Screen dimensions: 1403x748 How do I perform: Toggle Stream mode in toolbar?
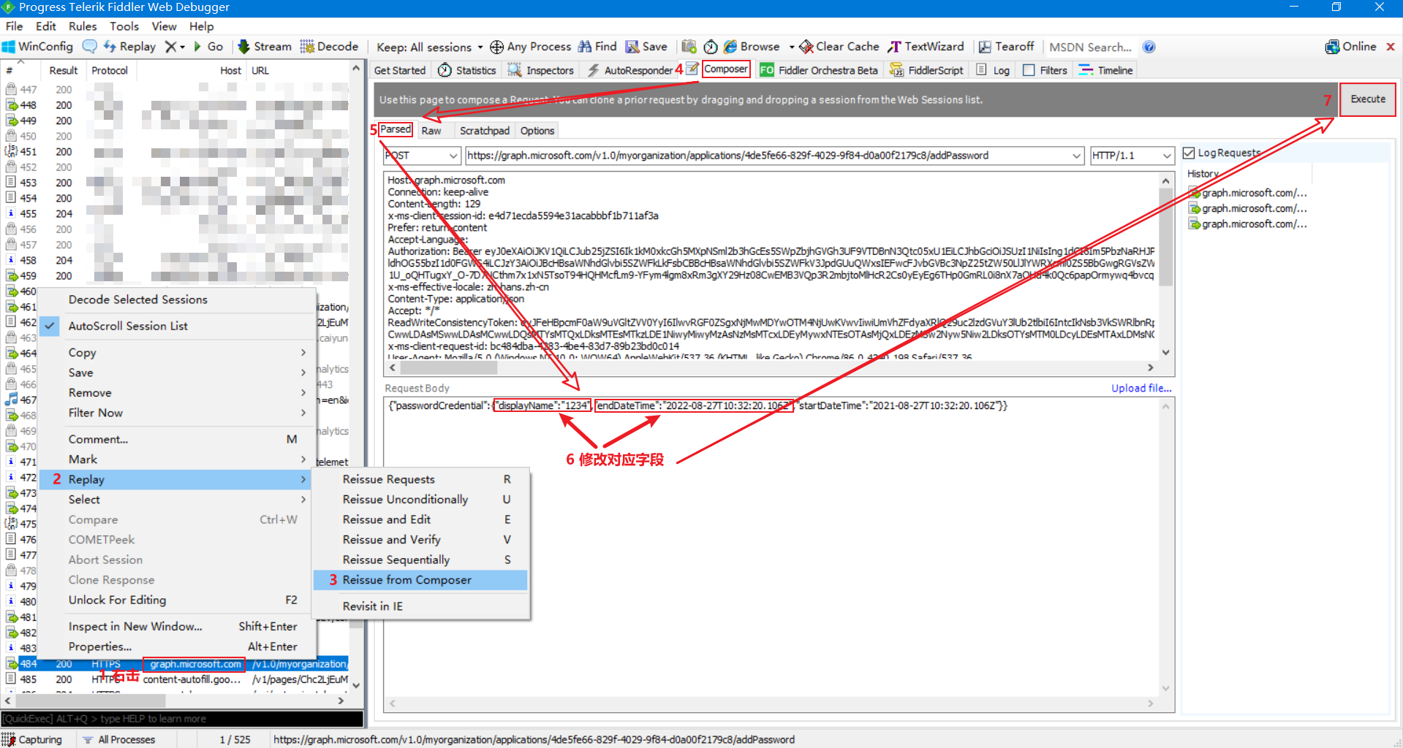pos(264,47)
